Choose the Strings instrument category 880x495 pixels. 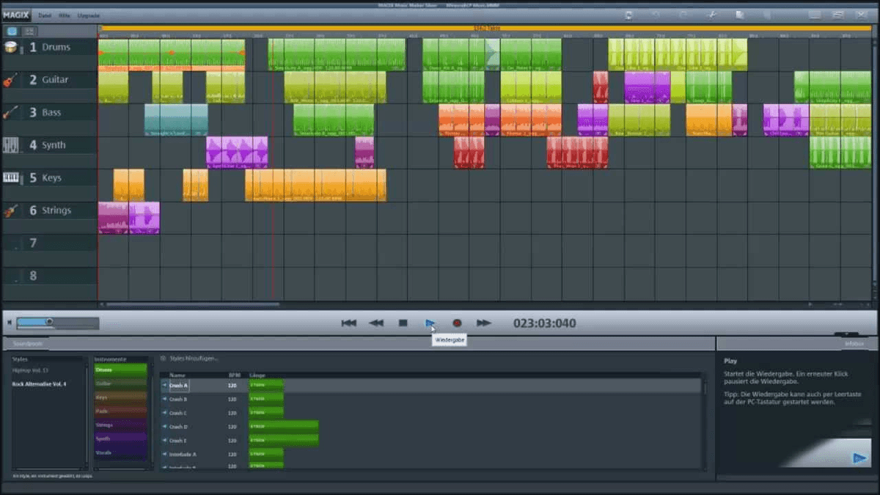[120, 425]
